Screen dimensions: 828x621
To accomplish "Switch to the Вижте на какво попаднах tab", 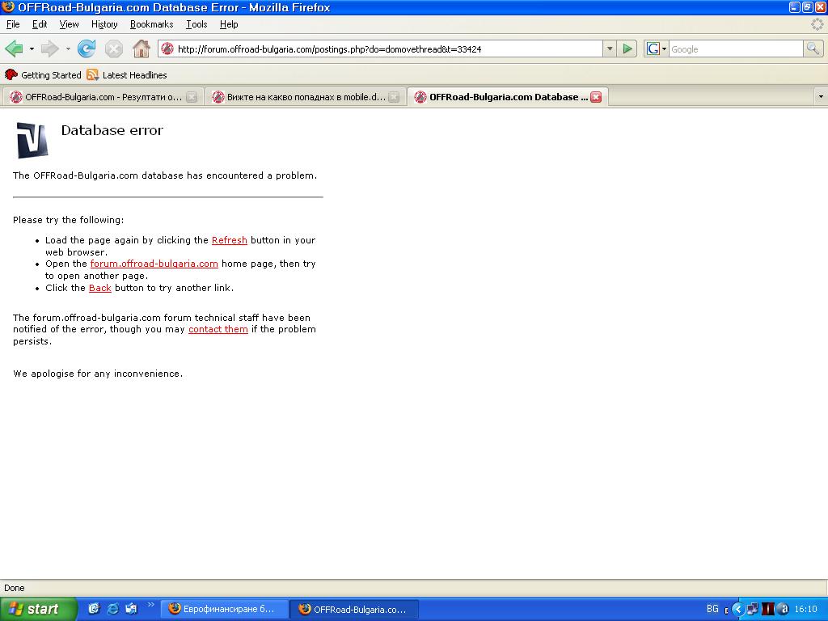I will click(x=306, y=97).
